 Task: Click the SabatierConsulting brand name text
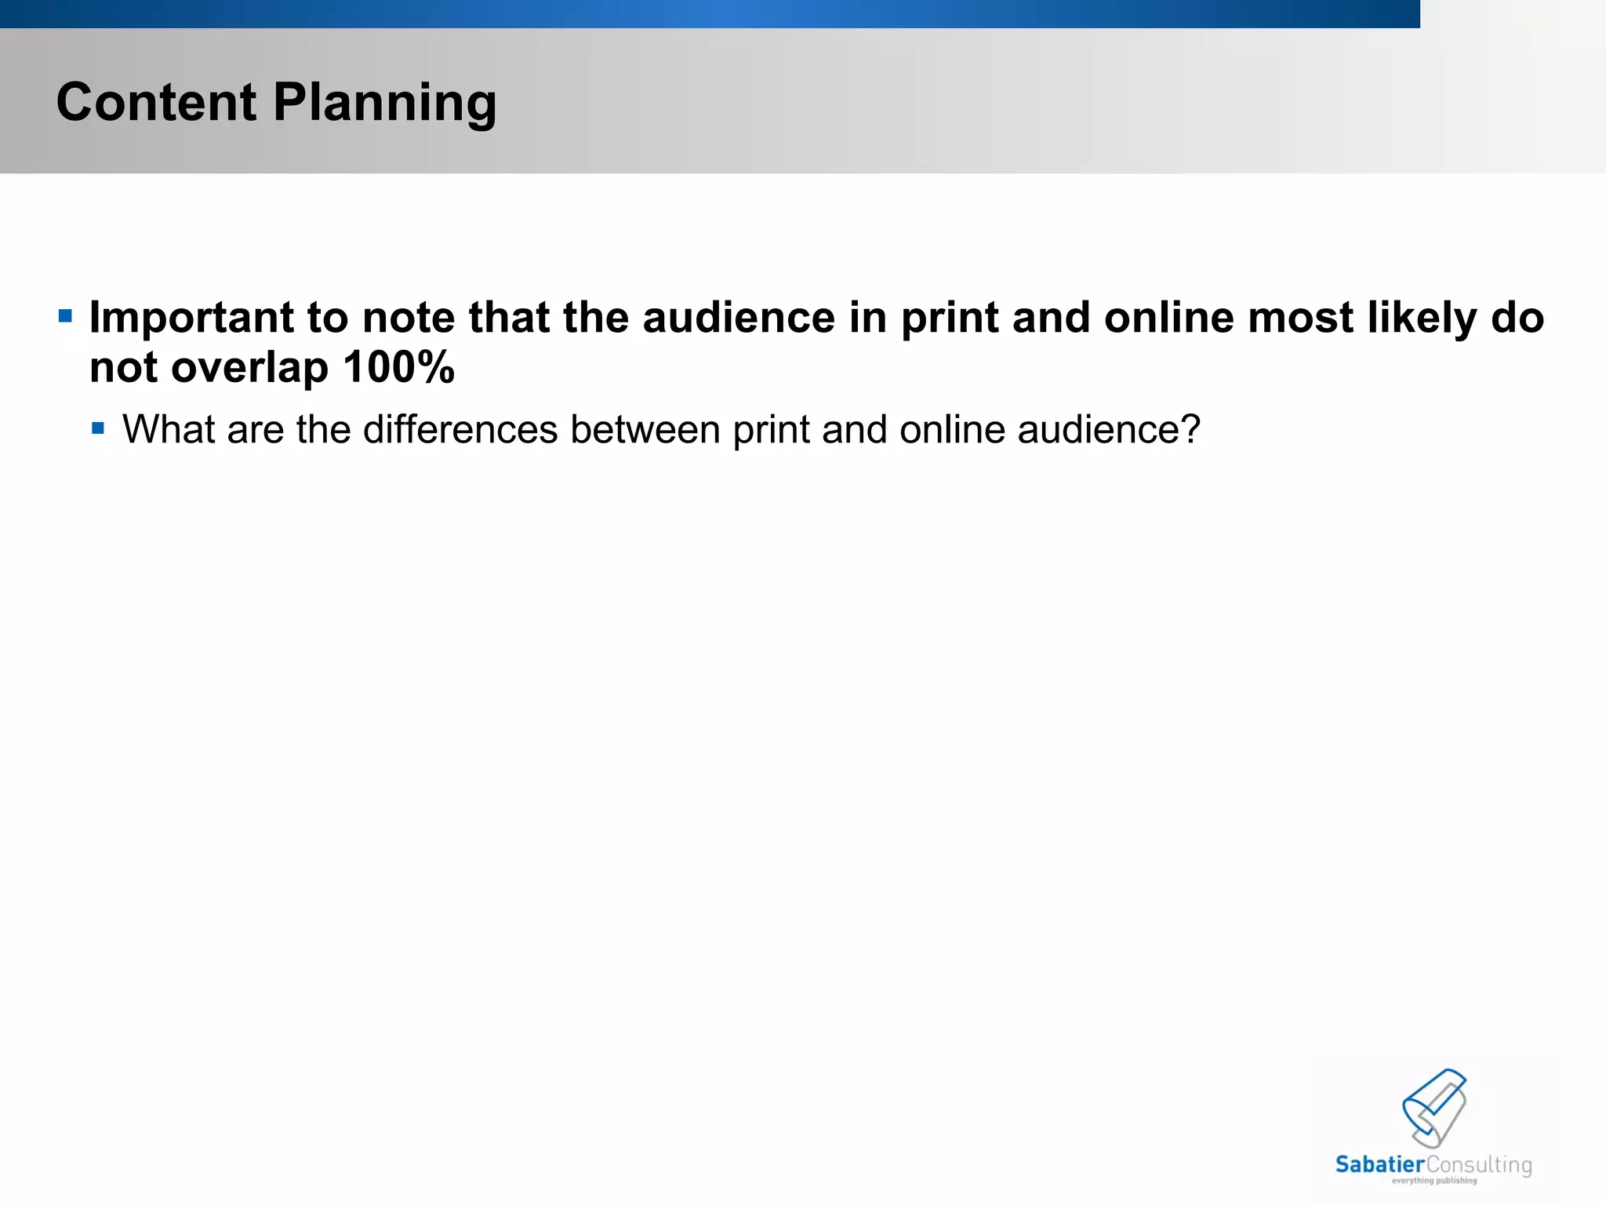coord(1433,1165)
